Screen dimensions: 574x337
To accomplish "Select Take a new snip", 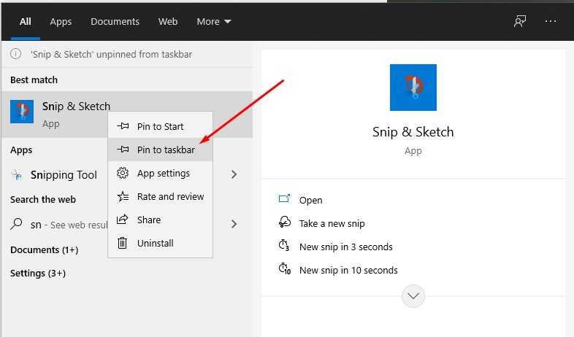I will [x=332, y=223].
